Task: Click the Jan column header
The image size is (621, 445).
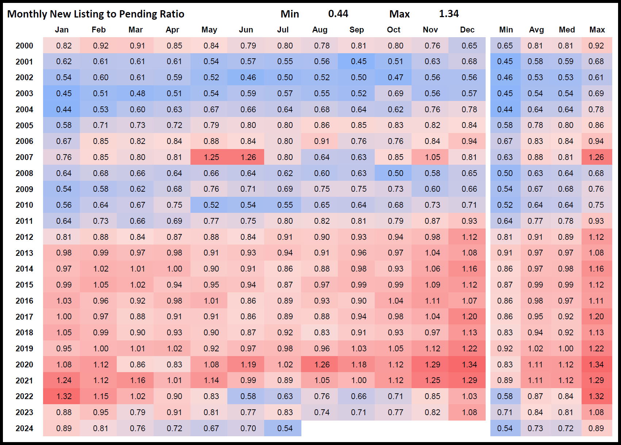Action: coord(62,30)
